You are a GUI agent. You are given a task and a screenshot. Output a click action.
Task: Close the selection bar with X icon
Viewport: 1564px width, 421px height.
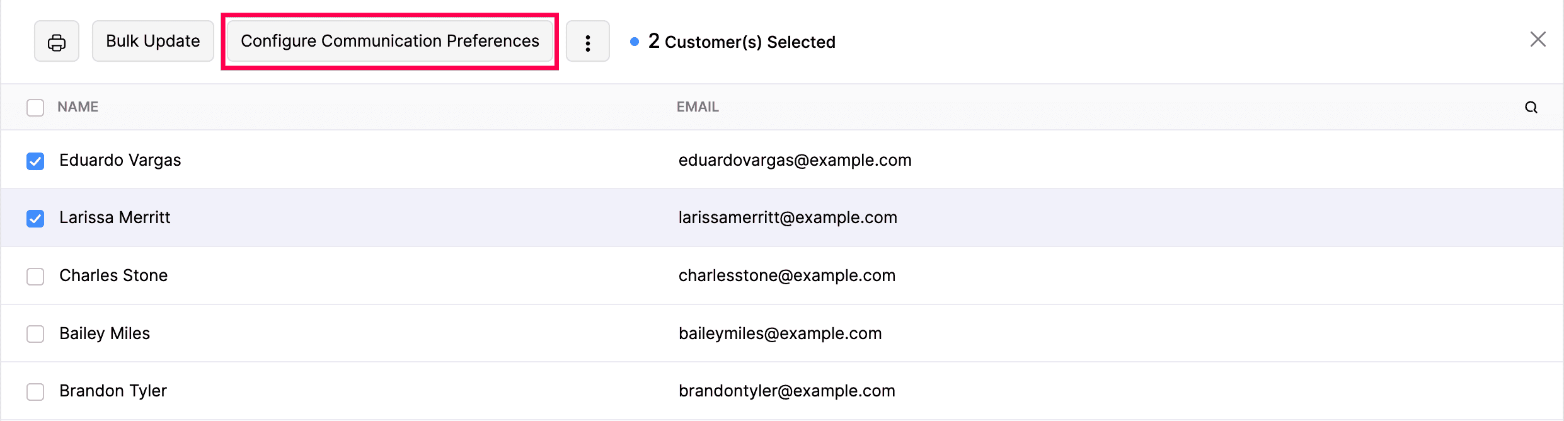coord(1538,39)
